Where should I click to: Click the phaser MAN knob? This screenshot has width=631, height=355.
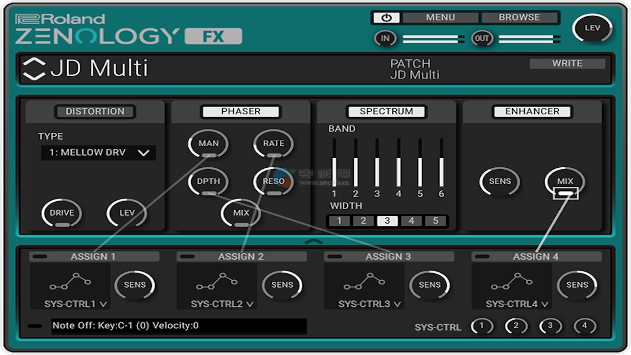[208, 144]
